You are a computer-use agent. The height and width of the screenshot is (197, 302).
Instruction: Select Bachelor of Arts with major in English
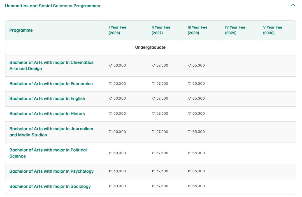coord(47,99)
